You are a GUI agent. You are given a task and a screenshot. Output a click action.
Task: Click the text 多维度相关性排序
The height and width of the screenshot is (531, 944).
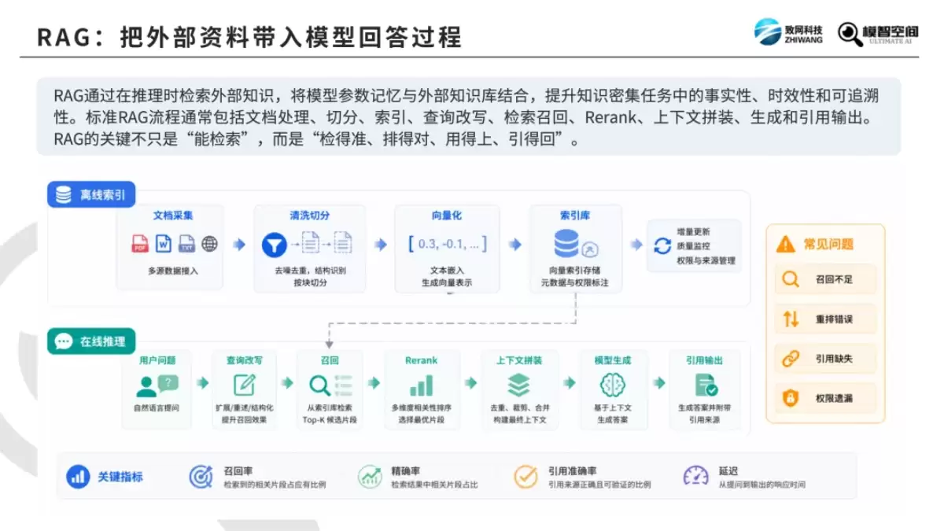[x=421, y=408]
